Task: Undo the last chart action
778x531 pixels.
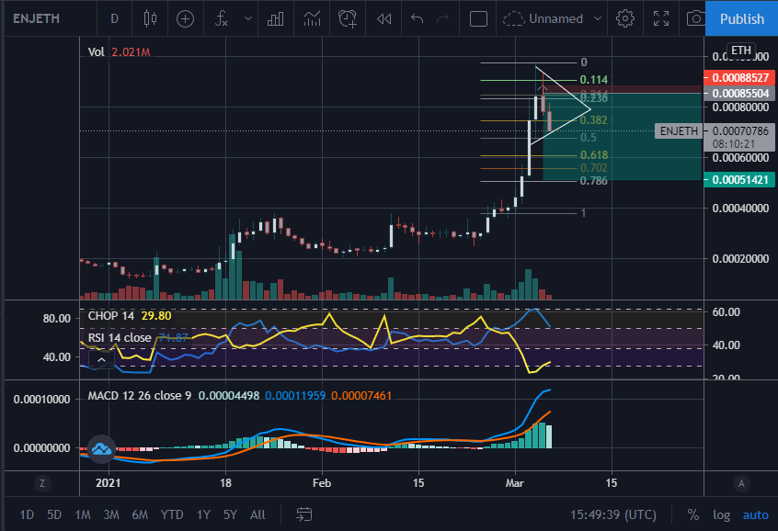Action: pyautogui.click(x=417, y=19)
